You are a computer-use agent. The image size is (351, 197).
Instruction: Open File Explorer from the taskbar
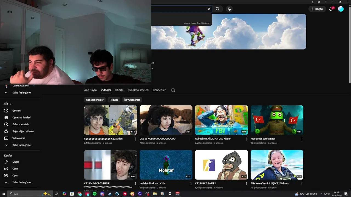[x=155, y=194]
